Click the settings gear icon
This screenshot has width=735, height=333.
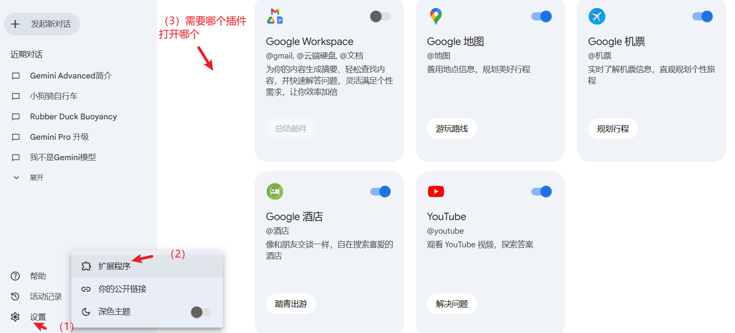[x=15, y=317]
